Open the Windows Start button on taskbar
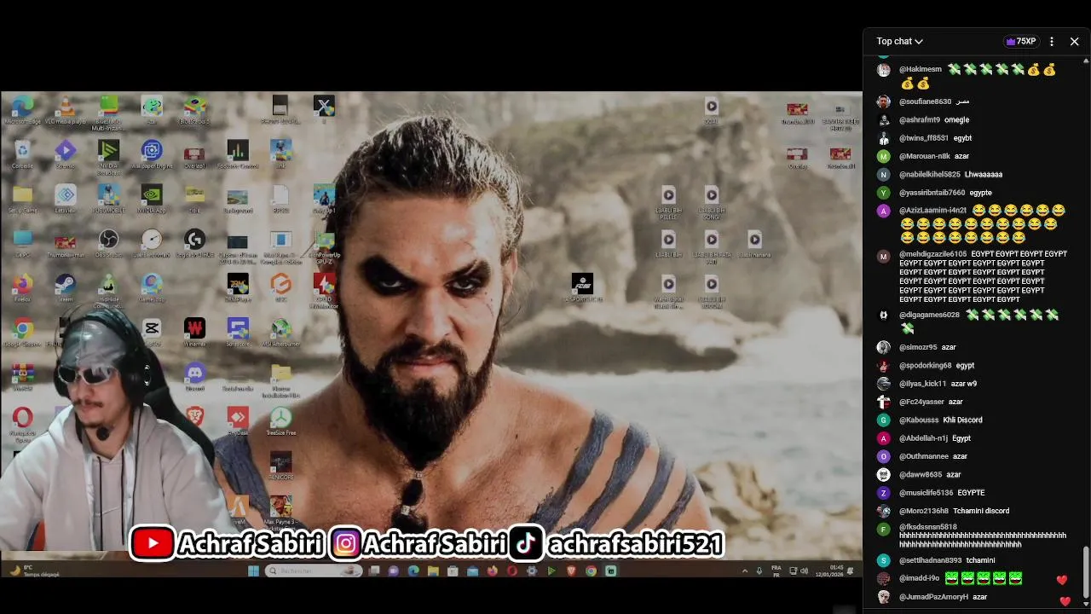Viewport: 1091px width, 614px height. tap(253, 571)
